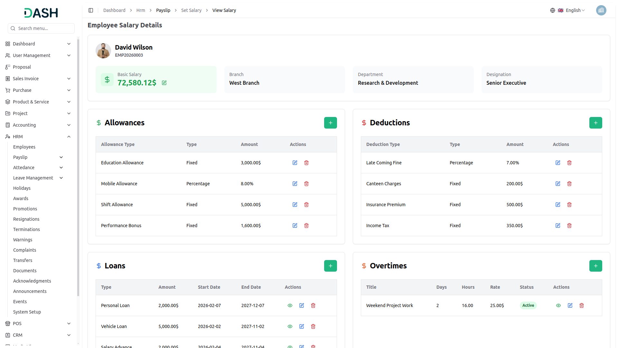View the Personal Loan details
This screenshot has height=348, width=618.
click(290, 305)
